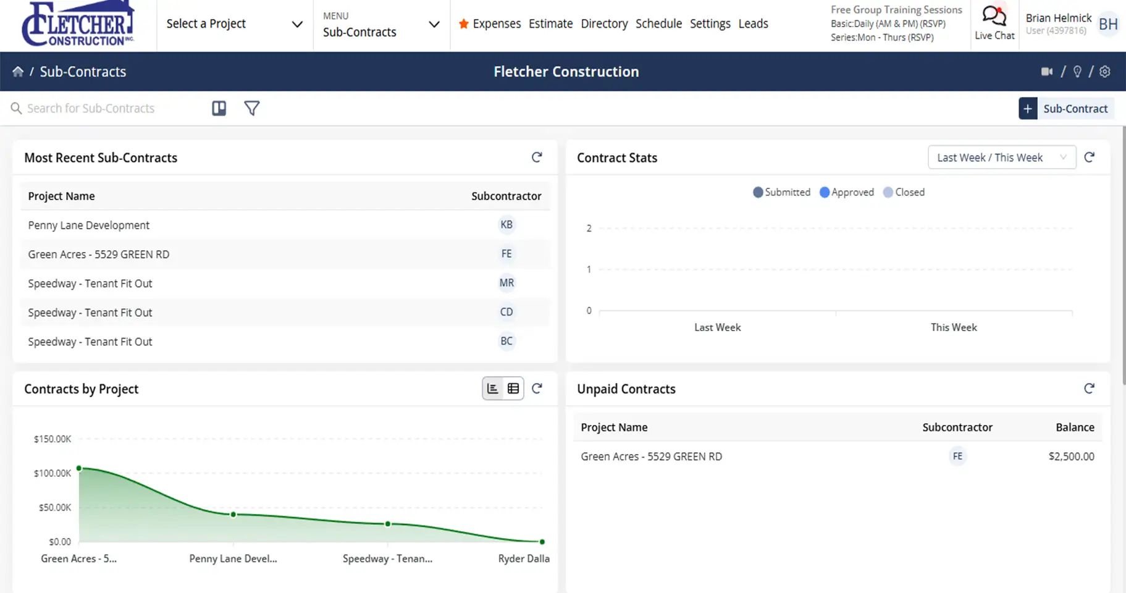Click the Sub-Contracts breadcrumb link
This screenshot has width=1126, height=593.
(x=83, y=72)
